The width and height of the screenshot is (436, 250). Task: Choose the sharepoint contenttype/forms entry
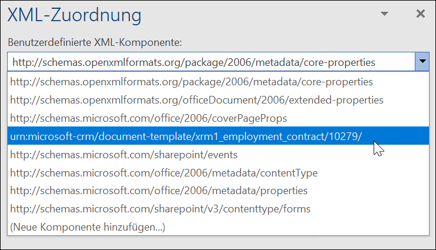tap(161, 209)
